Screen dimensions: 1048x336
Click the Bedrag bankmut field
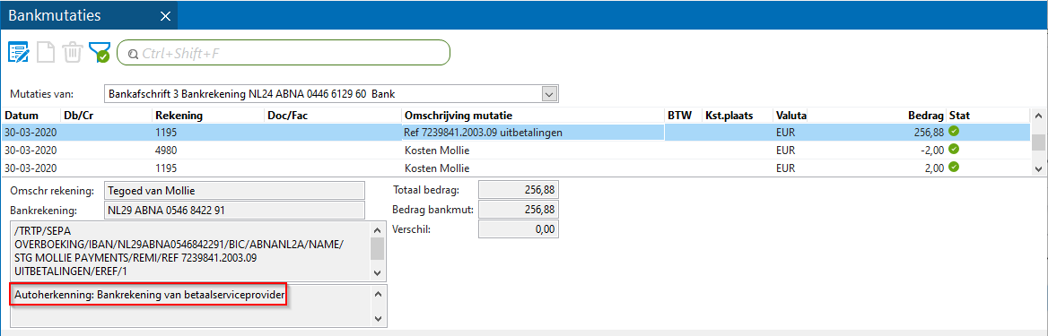point(518,210)
